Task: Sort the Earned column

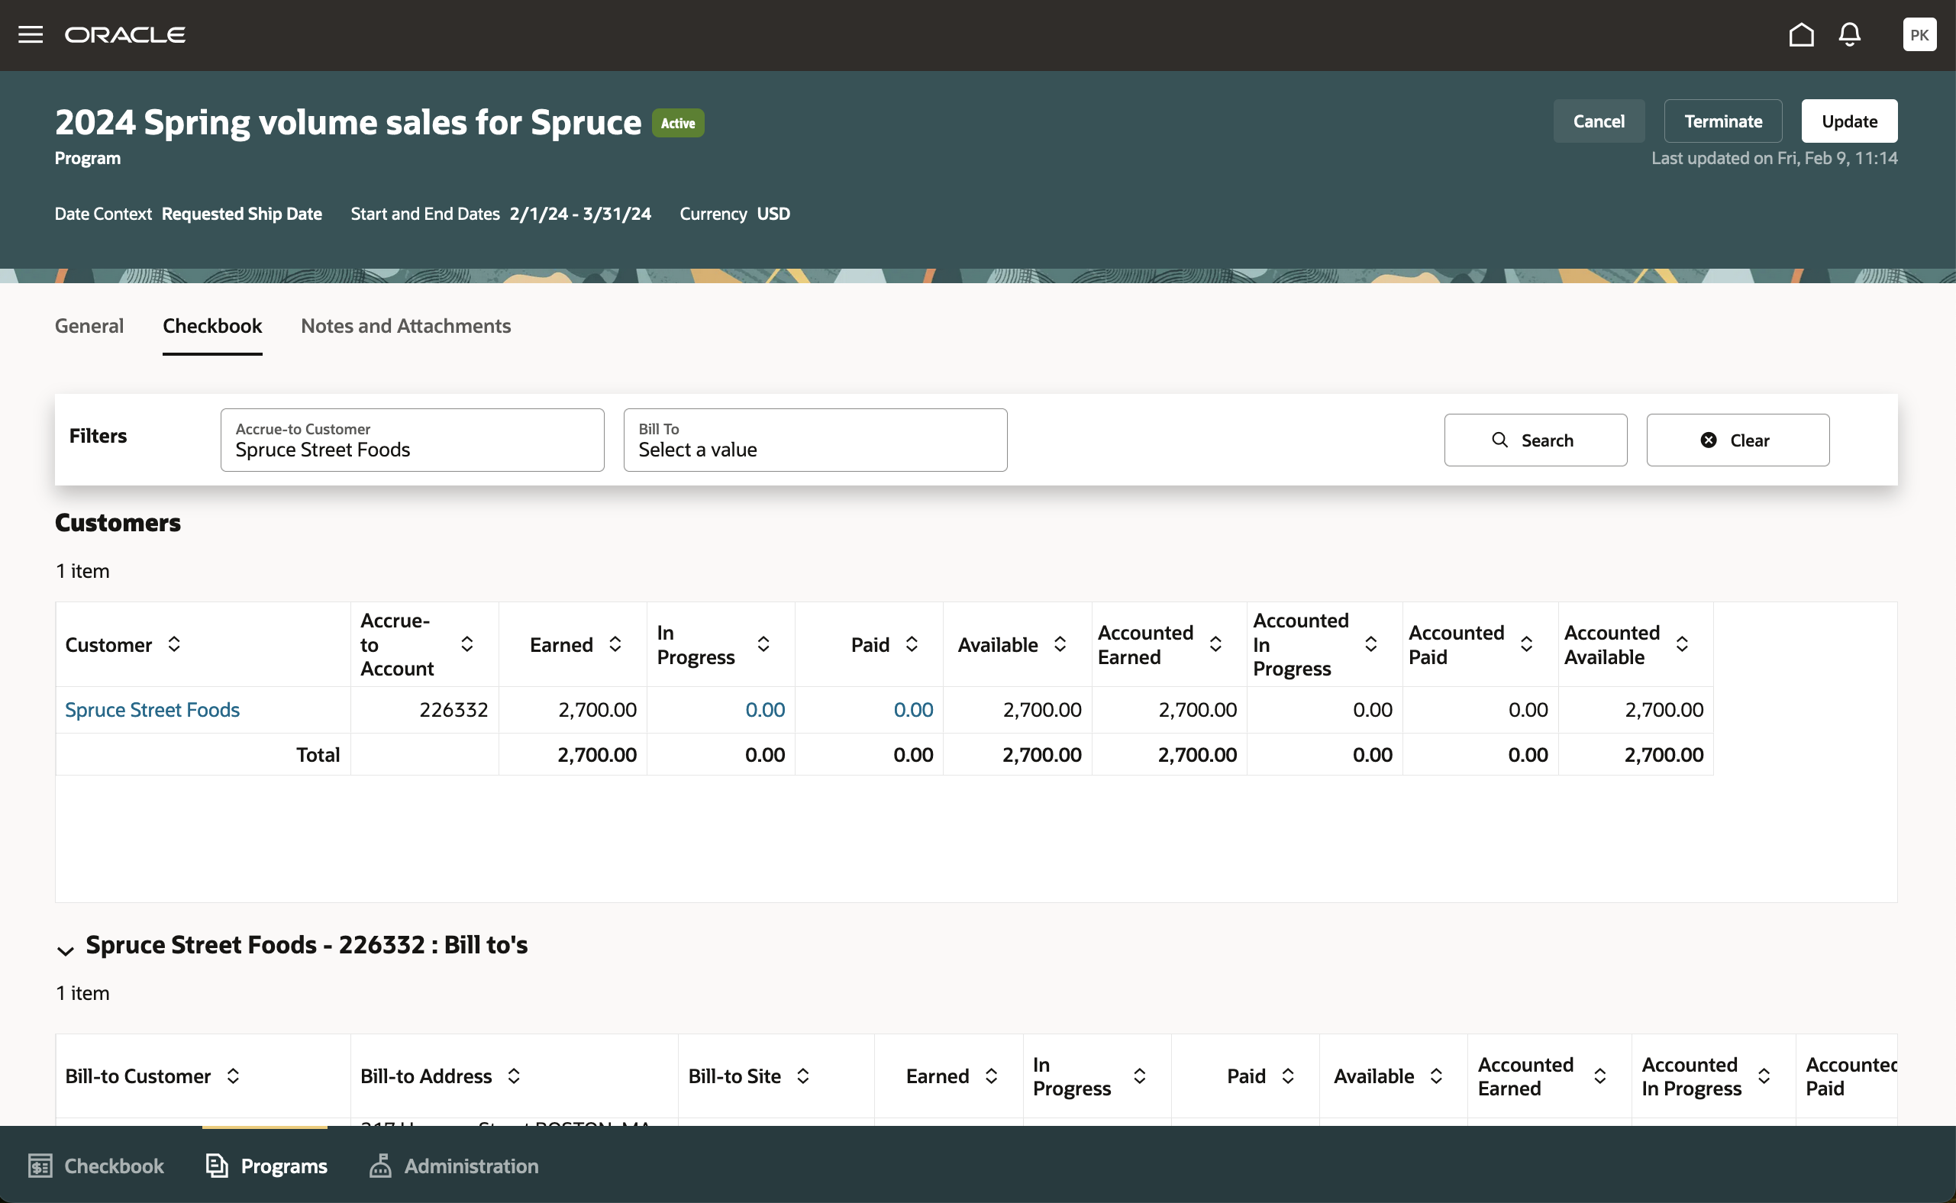Action: point(615,644)
